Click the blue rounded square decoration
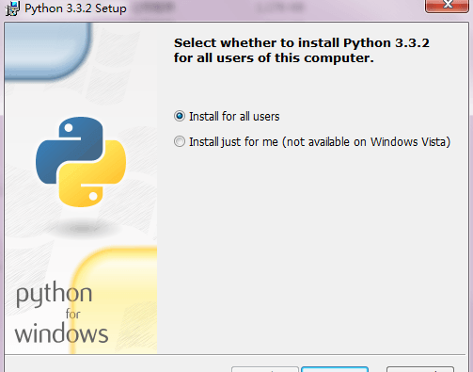This screenshot has width=473, height=372. pos(48,51)
